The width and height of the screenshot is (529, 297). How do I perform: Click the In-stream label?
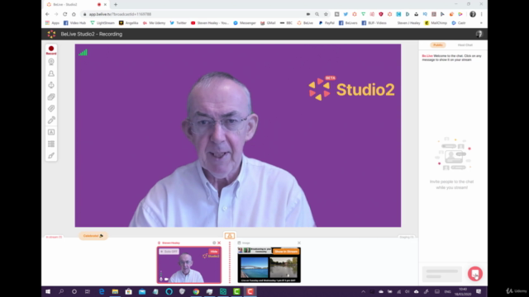[x=54, y=237]
